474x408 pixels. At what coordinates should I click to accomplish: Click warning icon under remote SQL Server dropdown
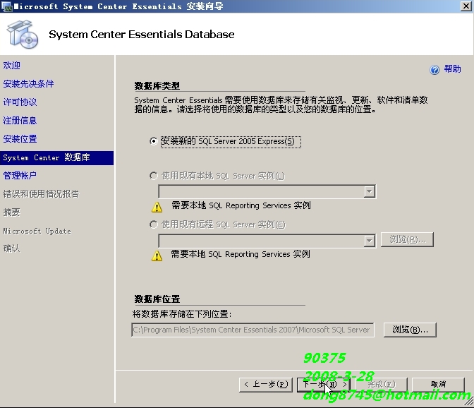(157, 256)
